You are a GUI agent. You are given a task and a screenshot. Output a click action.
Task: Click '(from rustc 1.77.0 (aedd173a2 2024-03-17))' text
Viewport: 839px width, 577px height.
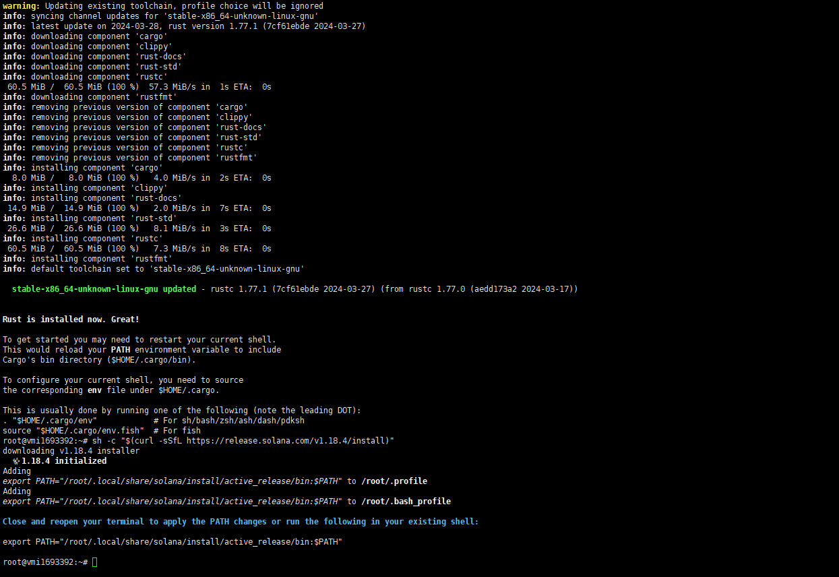click(479, 289)
